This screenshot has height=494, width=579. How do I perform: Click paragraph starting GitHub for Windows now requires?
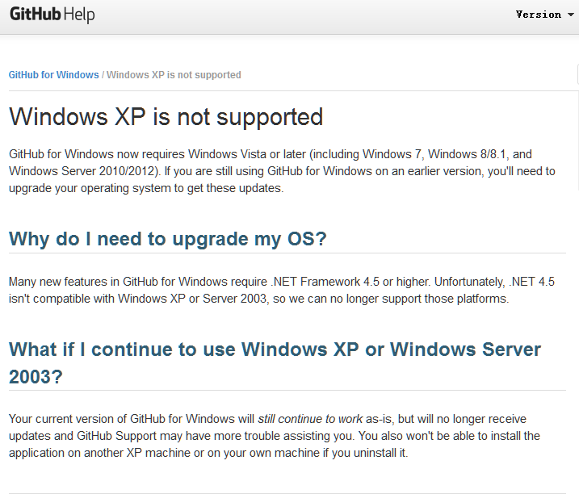(x=282, y=171)
